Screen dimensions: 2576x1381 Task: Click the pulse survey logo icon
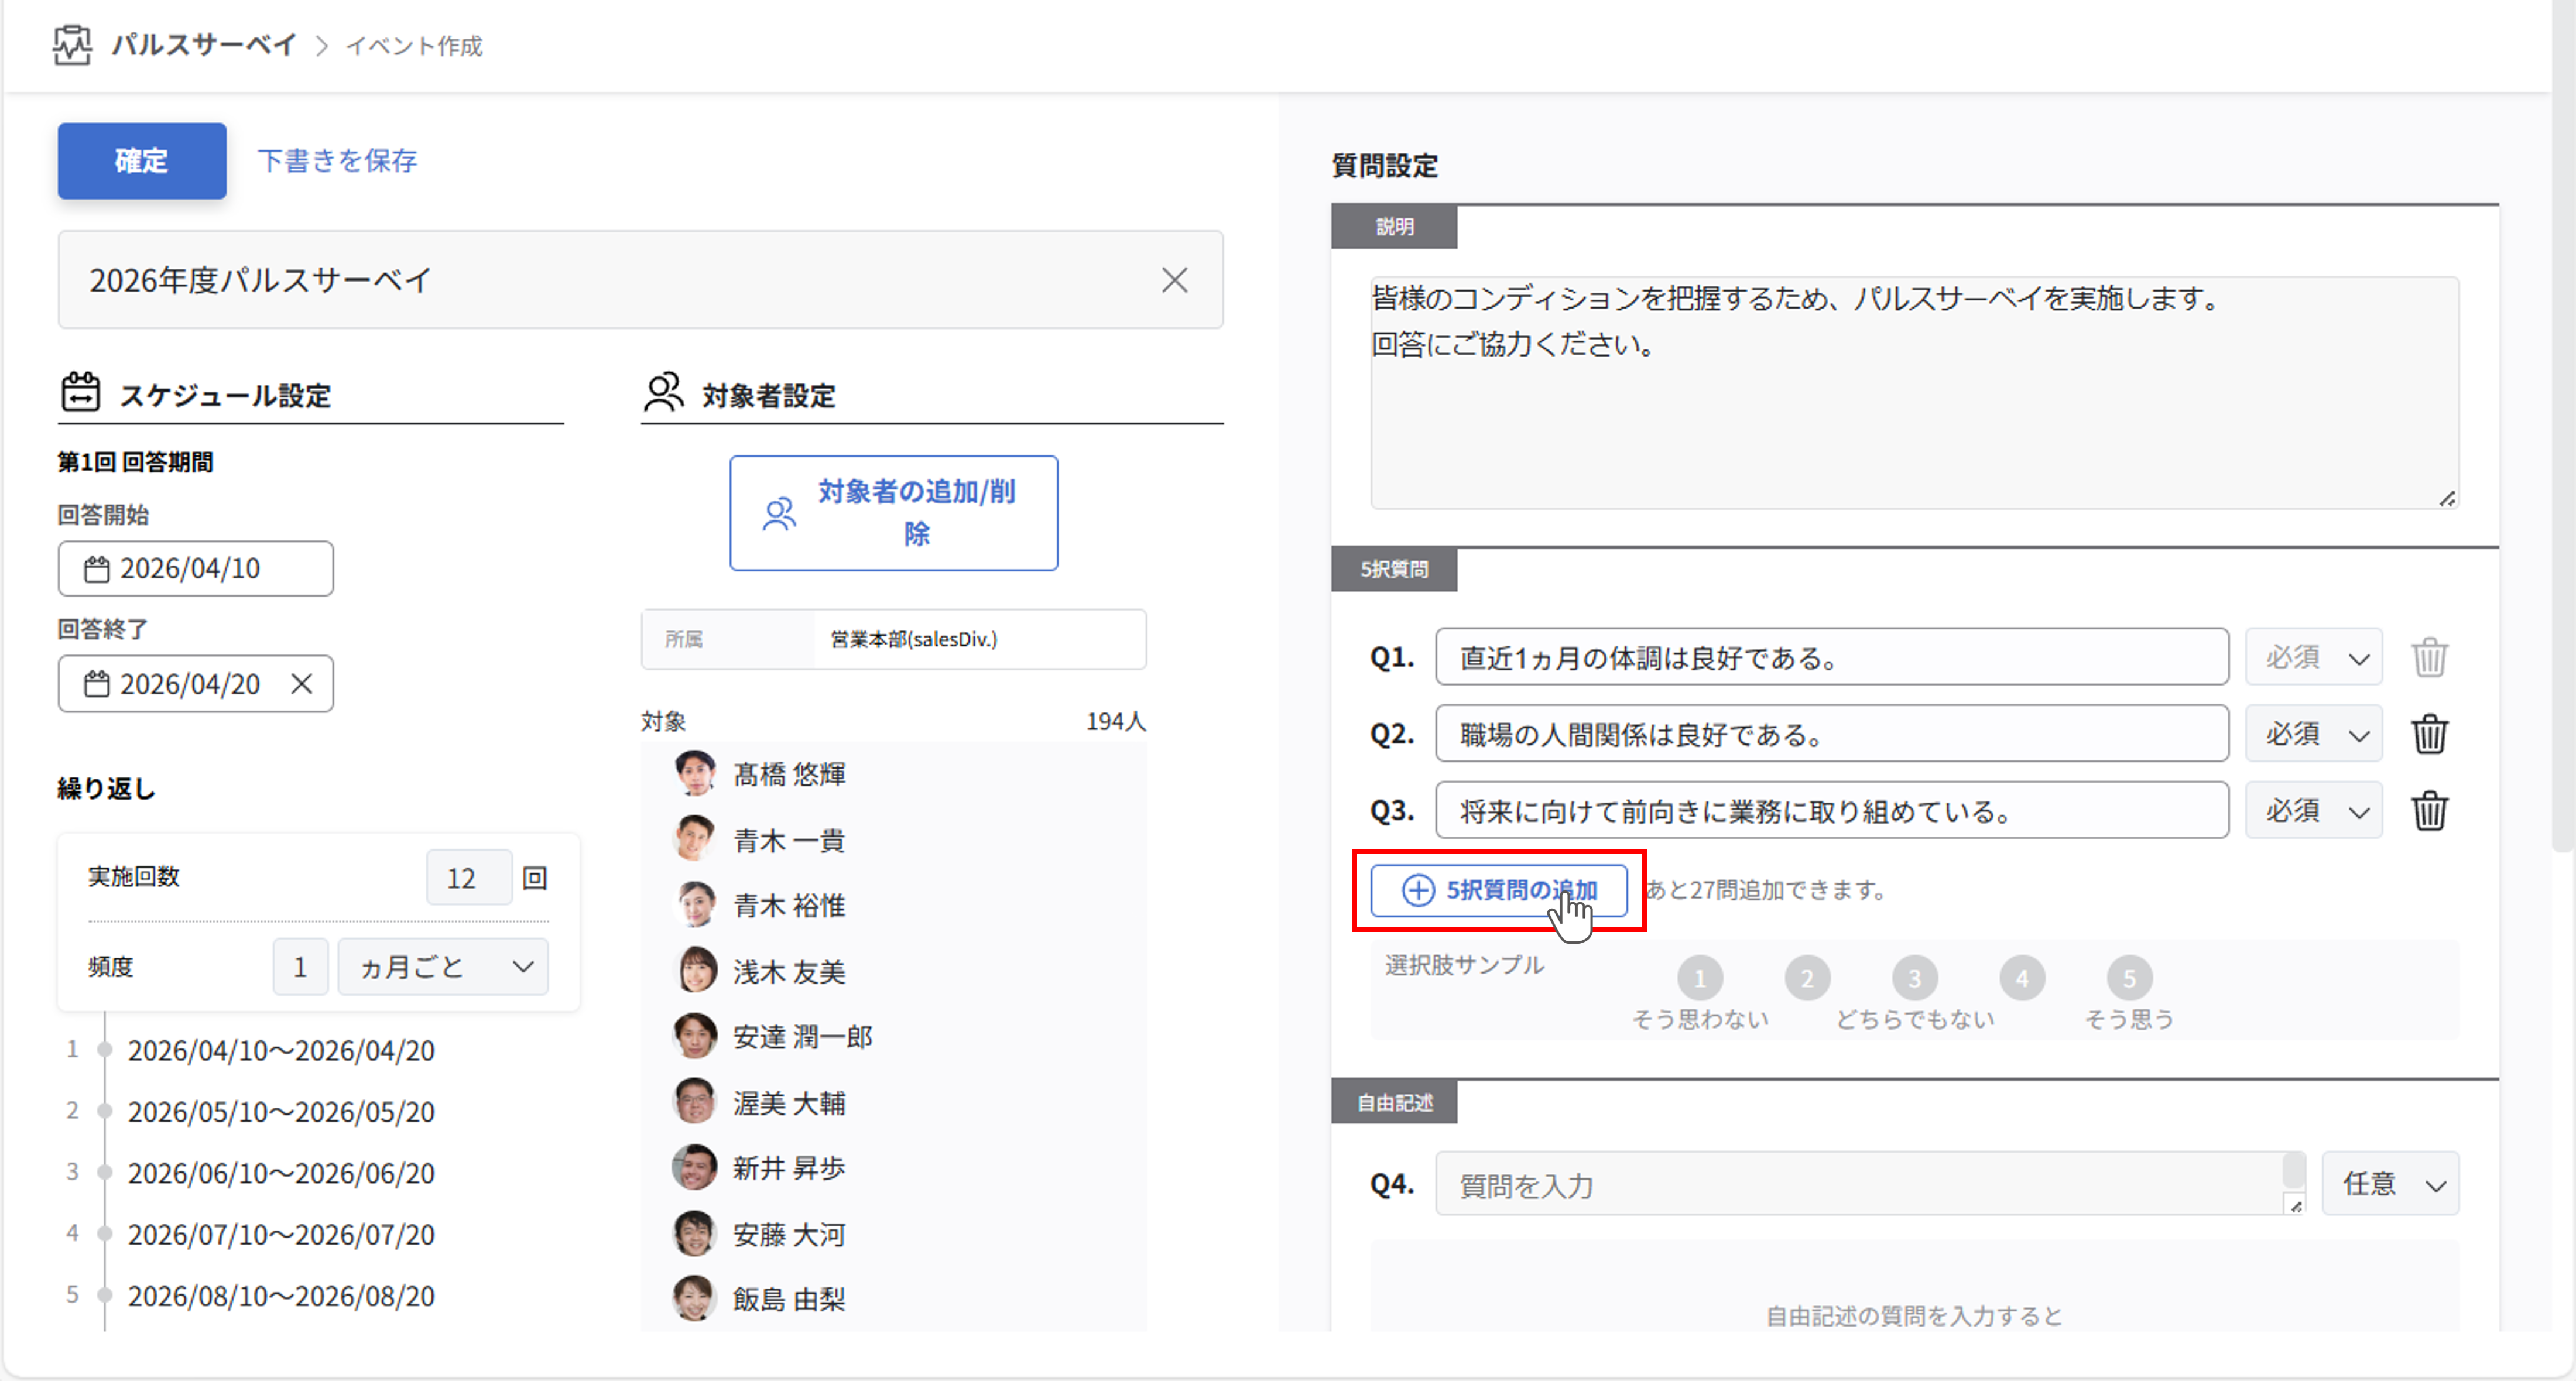(72, 45)
